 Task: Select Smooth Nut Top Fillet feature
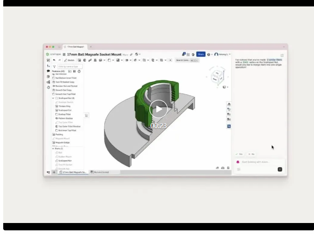pyautogui.click(x=64, y=94)
